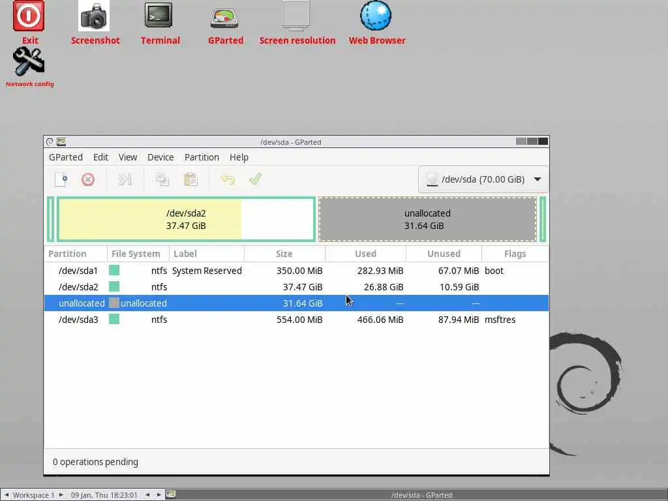
Task: Click the ntfs color swatch of /dev/sda1
Action: click(x=114, y=270)
